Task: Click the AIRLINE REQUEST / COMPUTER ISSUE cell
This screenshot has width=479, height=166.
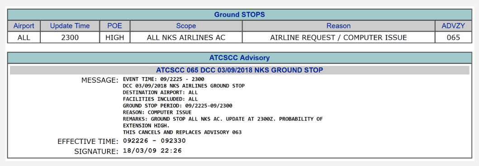Action: click(x=338, y=38)
